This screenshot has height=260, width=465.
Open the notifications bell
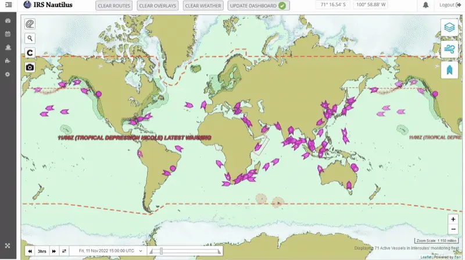(x=425, y=5)
